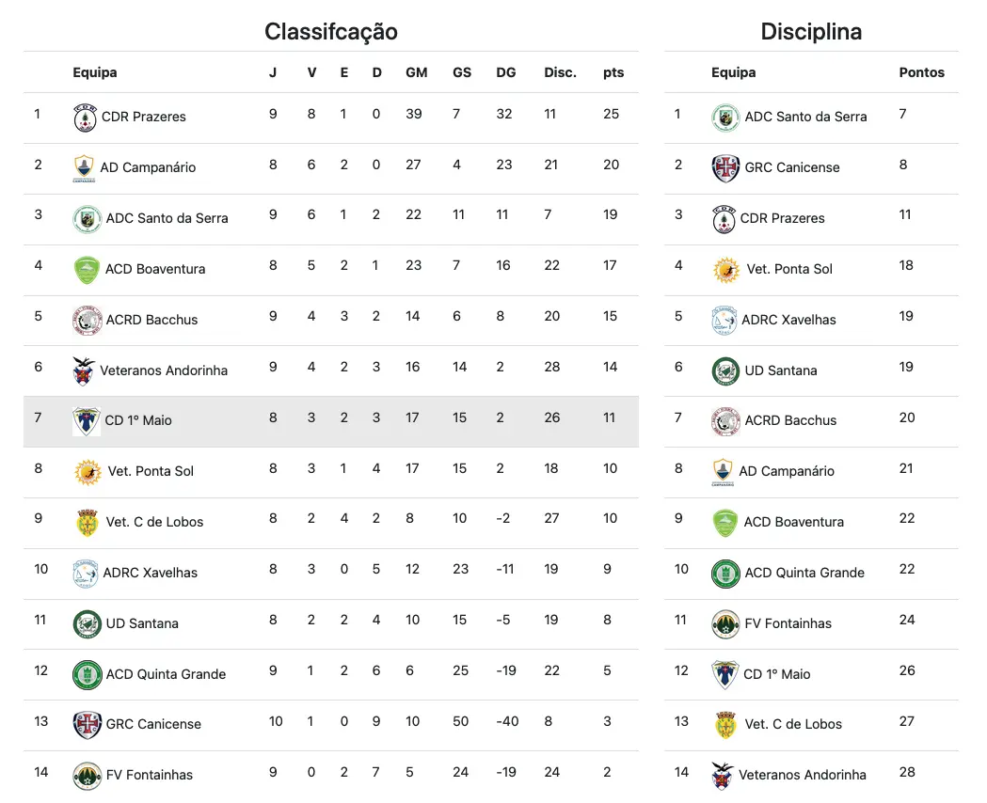Click the ACRD Bacchus logo in Classificação table
The image size is (987, 803).
click(x=87, y=321)
